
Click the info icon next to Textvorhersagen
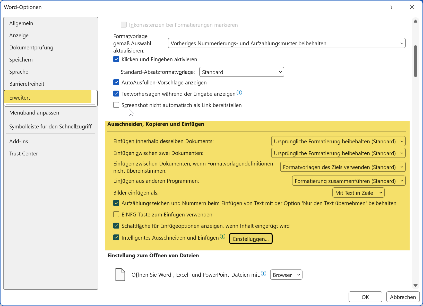(x=239, y=93)
